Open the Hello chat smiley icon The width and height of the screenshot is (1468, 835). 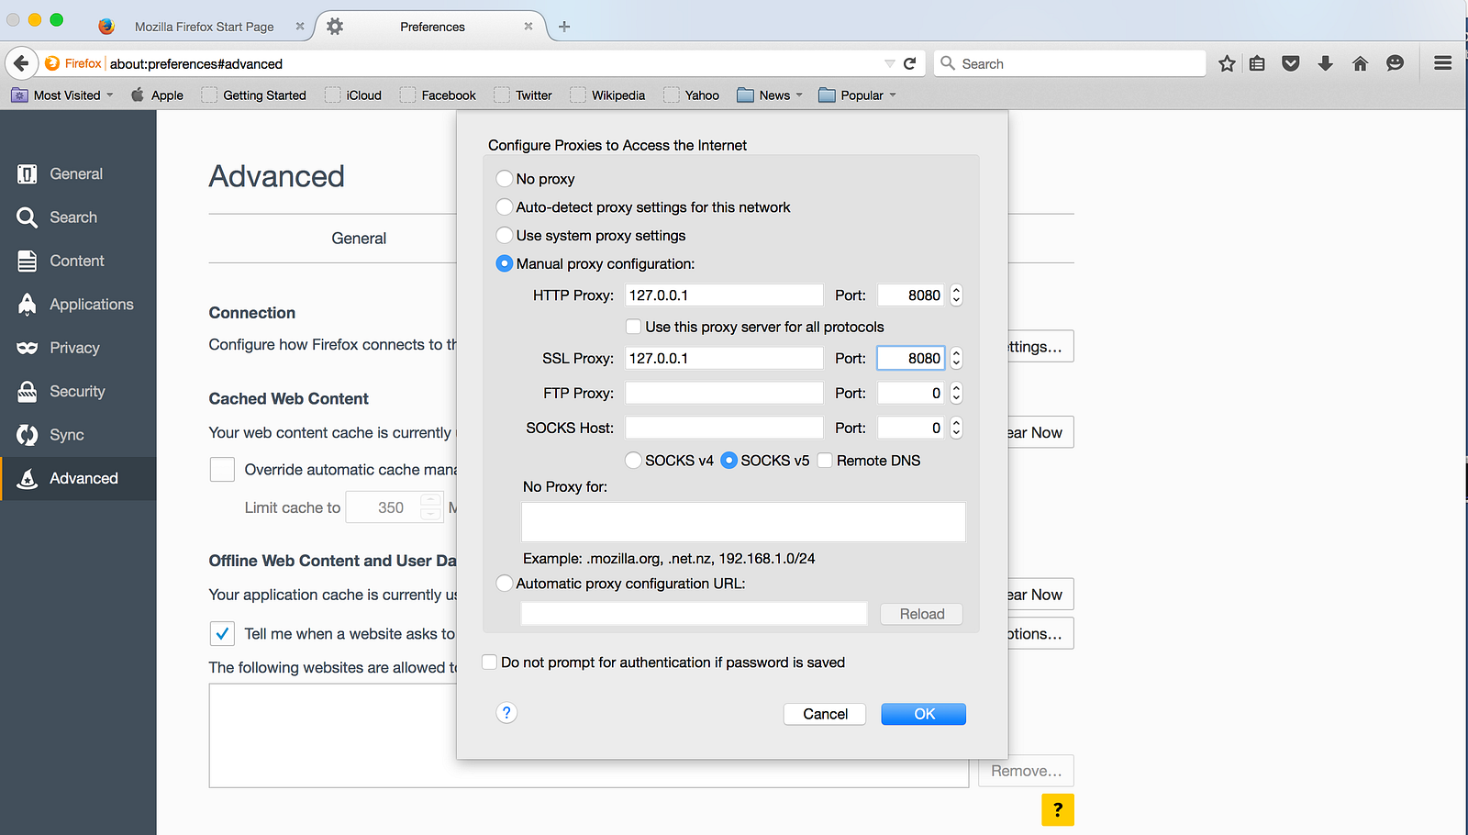(x=1396, y=63)
